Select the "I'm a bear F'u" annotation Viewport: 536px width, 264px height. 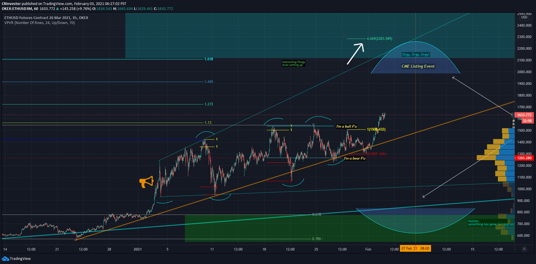[x=355, y=158]
